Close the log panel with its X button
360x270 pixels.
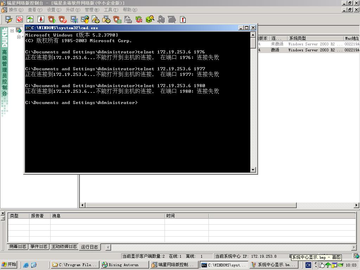(x=3, y=213)
